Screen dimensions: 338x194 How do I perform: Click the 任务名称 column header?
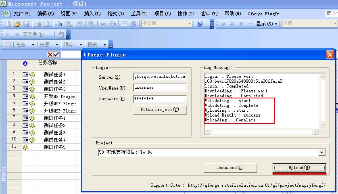tap(57, 65)
